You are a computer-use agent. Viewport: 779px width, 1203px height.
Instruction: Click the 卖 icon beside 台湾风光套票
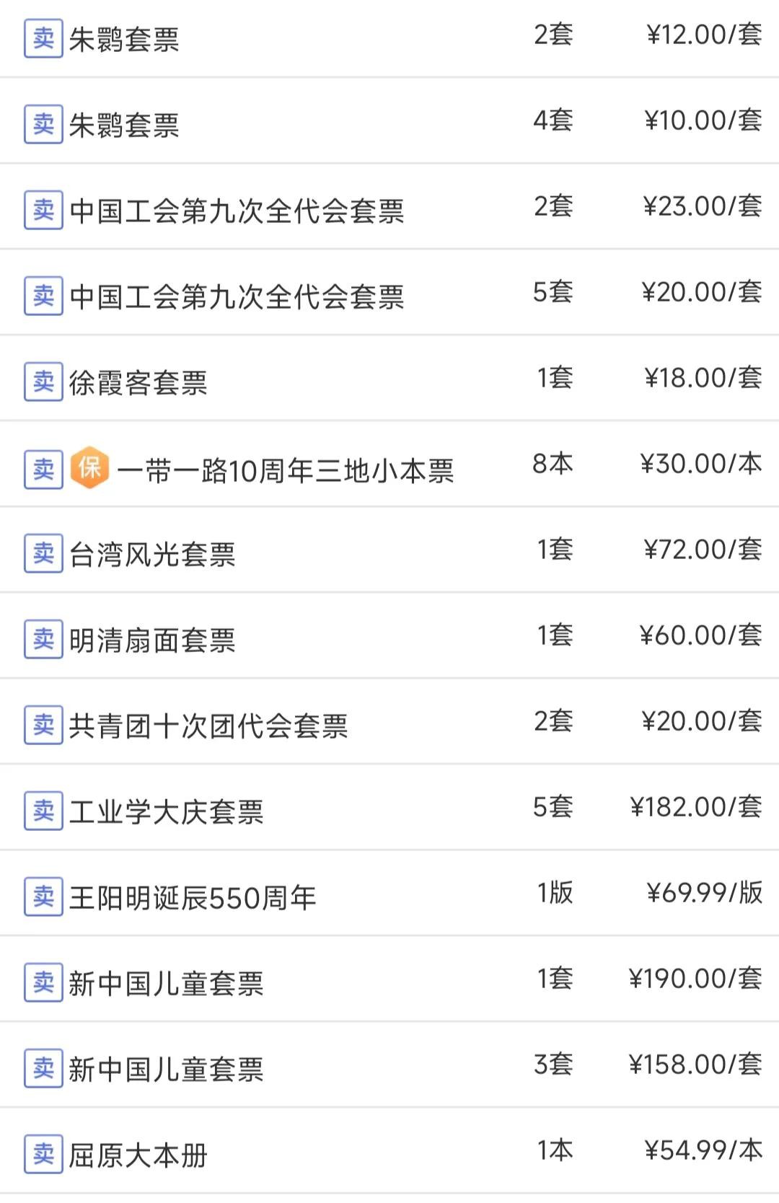[x=43, y=553]
